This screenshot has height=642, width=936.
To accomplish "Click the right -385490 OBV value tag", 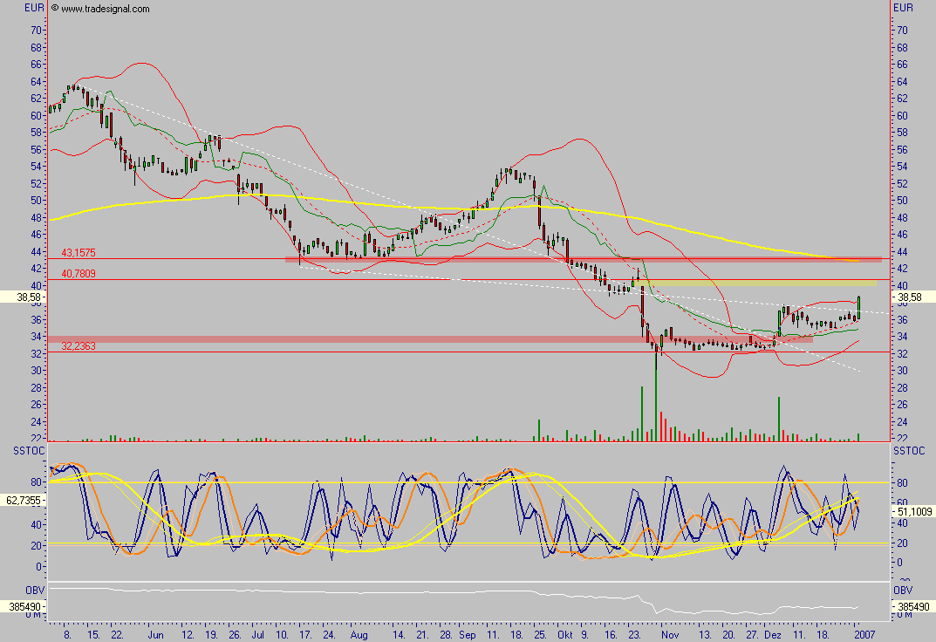I will [912, 606].
